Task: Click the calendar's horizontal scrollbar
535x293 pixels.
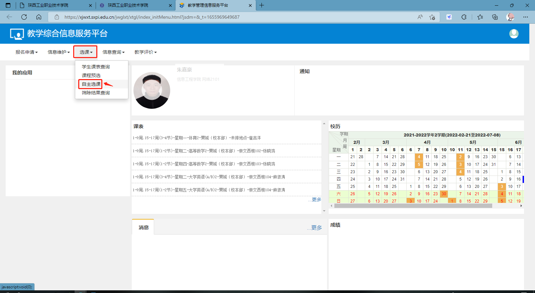Action: (x=413, y=206)
